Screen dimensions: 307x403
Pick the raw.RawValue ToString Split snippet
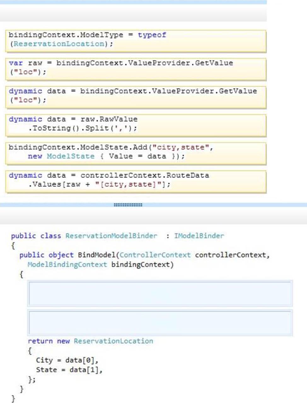[x=136, y=124]
